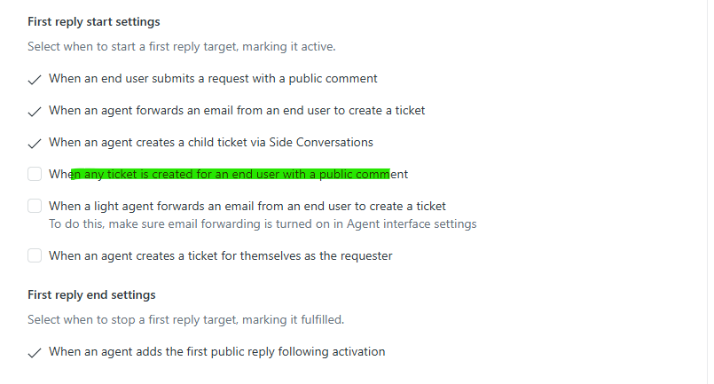Enable the any ticket created for end user checkbox
The height and width of the screenshot is (384, 714).
pyautogui.click(x=35, y=175)
